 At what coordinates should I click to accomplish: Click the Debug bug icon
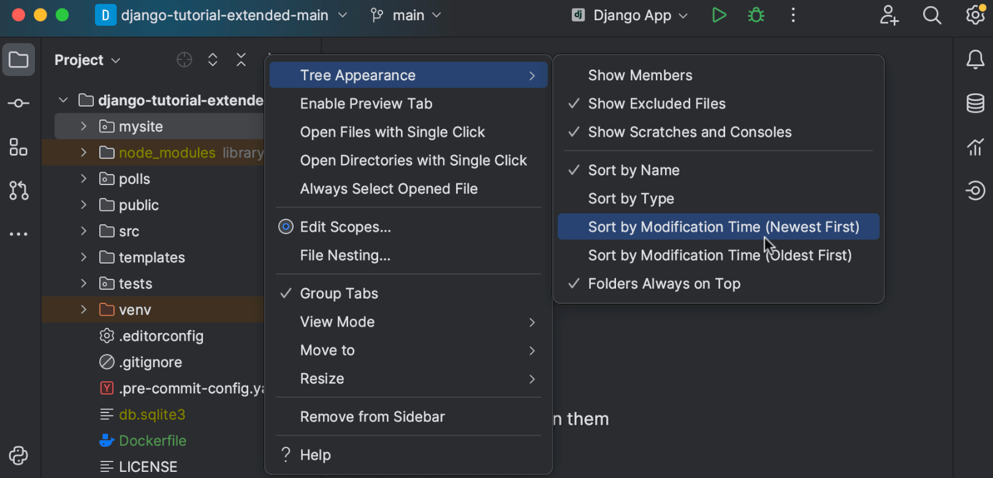point(756,15)
